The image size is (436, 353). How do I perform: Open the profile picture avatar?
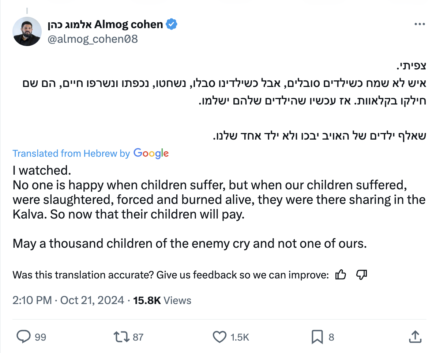[27, 31]
